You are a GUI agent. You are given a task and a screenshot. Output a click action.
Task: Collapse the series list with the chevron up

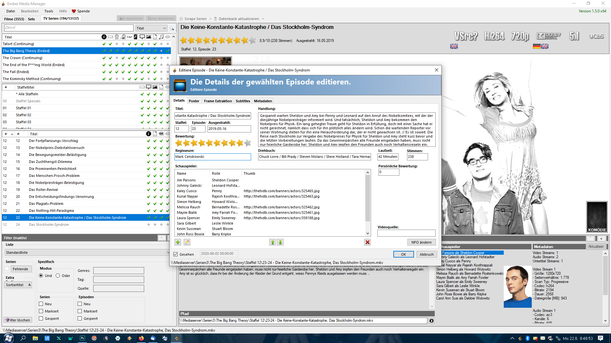tap(174, 37)
